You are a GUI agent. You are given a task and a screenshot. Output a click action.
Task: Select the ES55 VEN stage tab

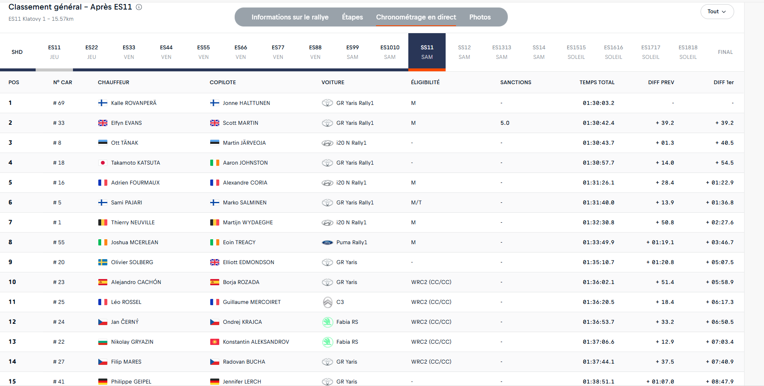point(204,52)
